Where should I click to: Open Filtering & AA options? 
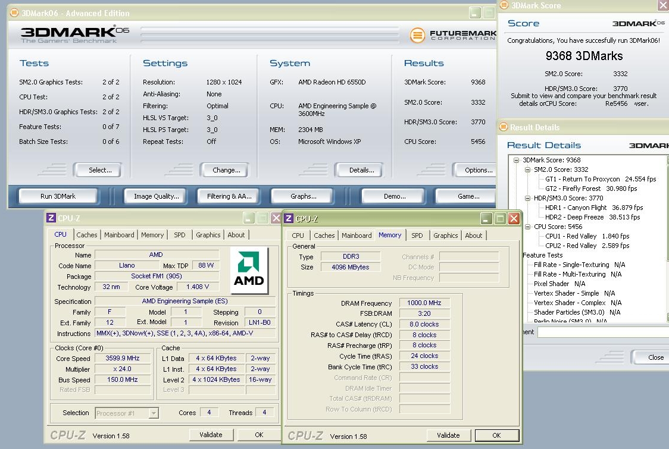coord(229,196)
